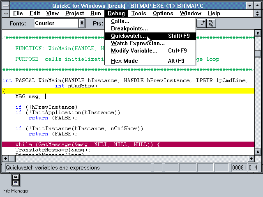Click the red breakpoint line with GetMessage

(128, 144)
